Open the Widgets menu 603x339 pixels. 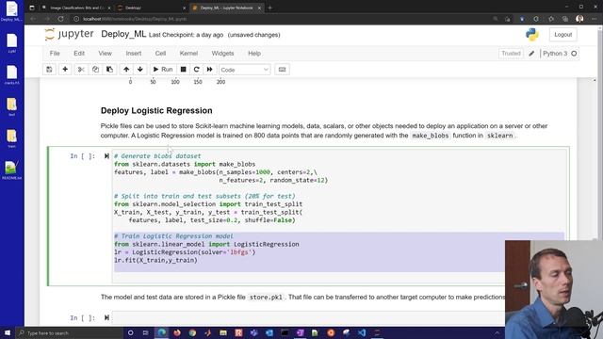[222, 54]
